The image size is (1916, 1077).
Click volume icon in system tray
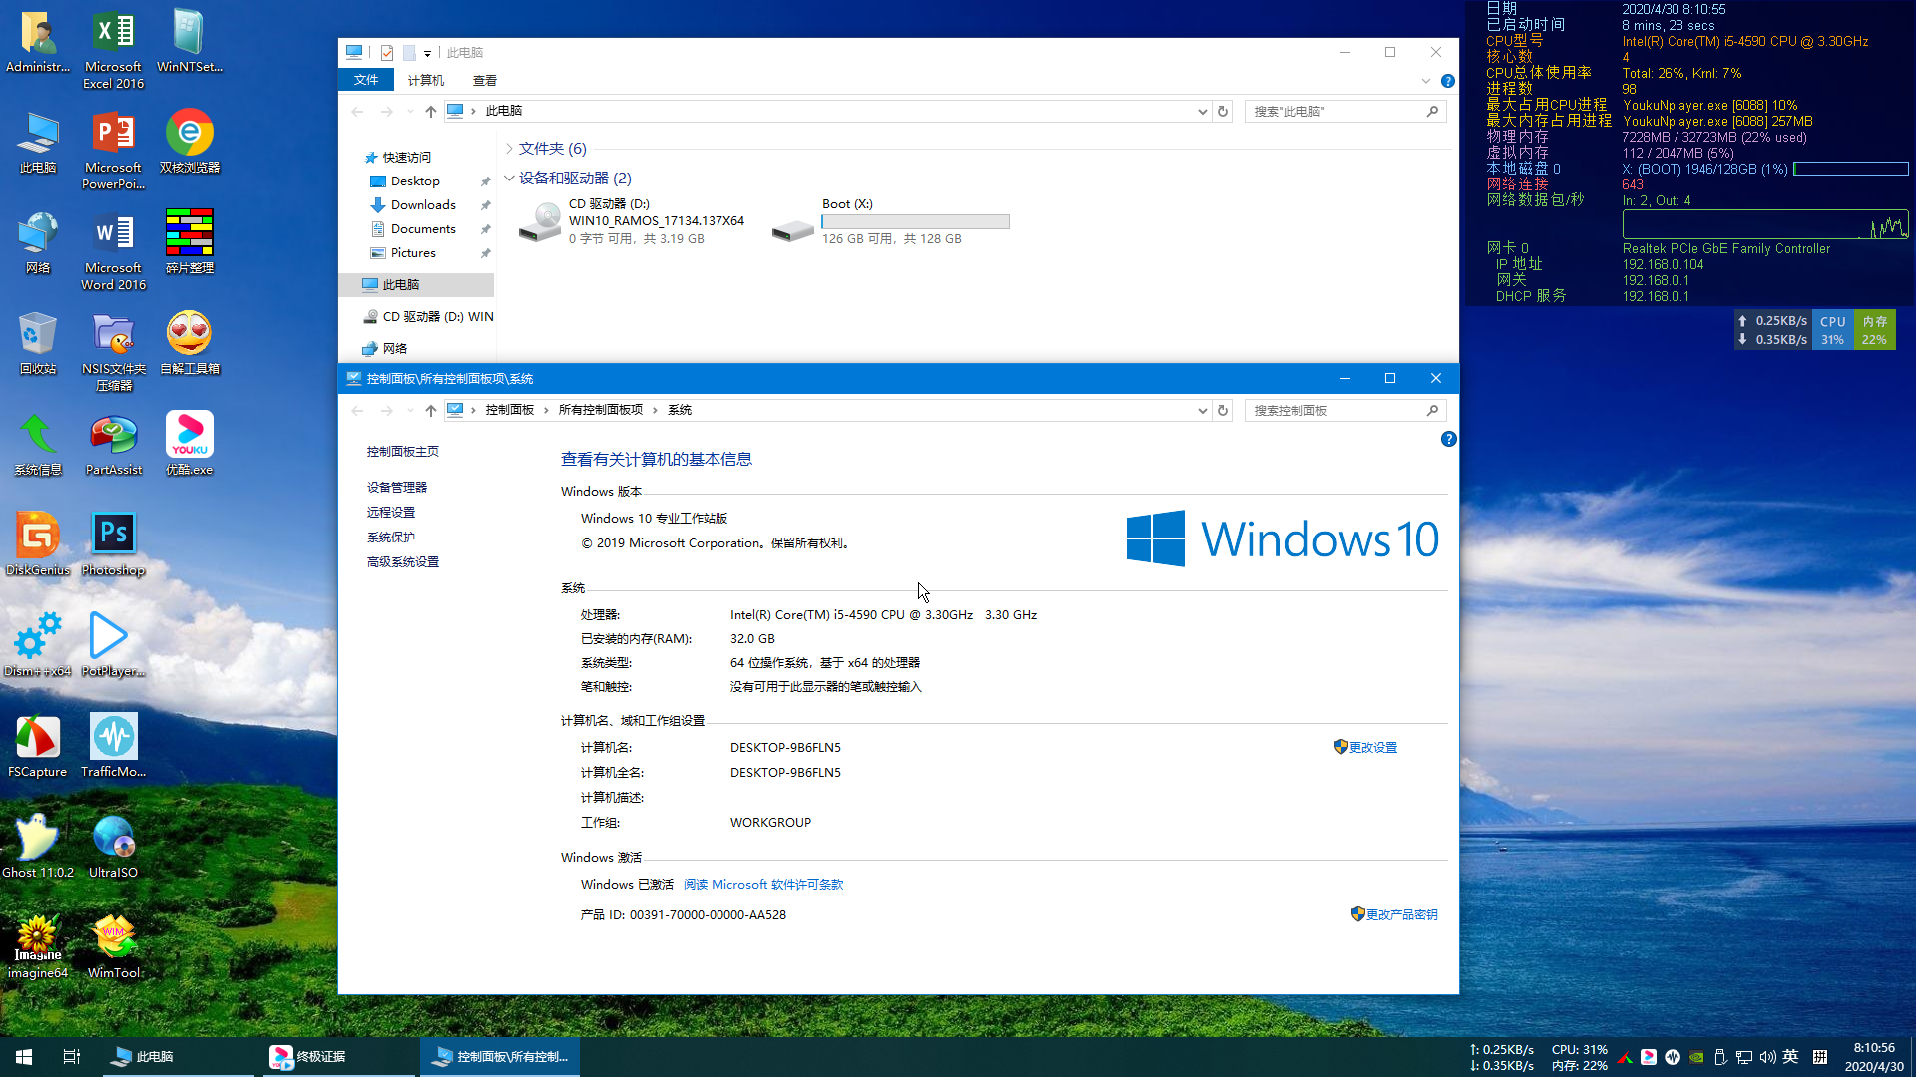[1767, 1057]
